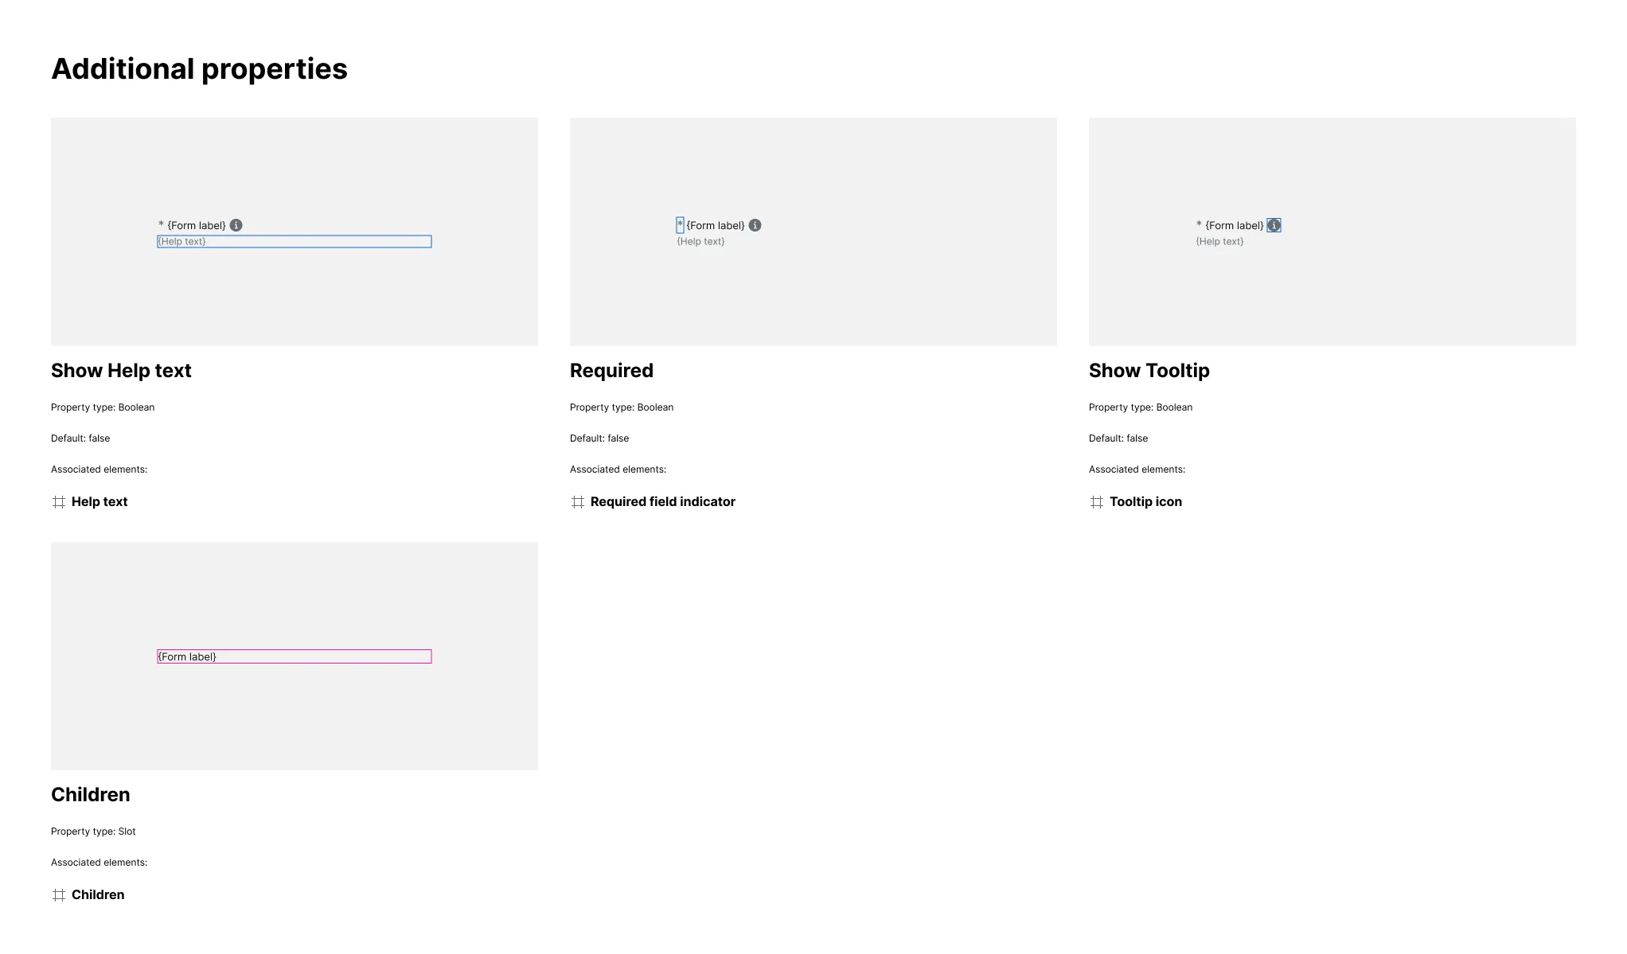Click the frame icon beside Children element

[x=59, y=895]
